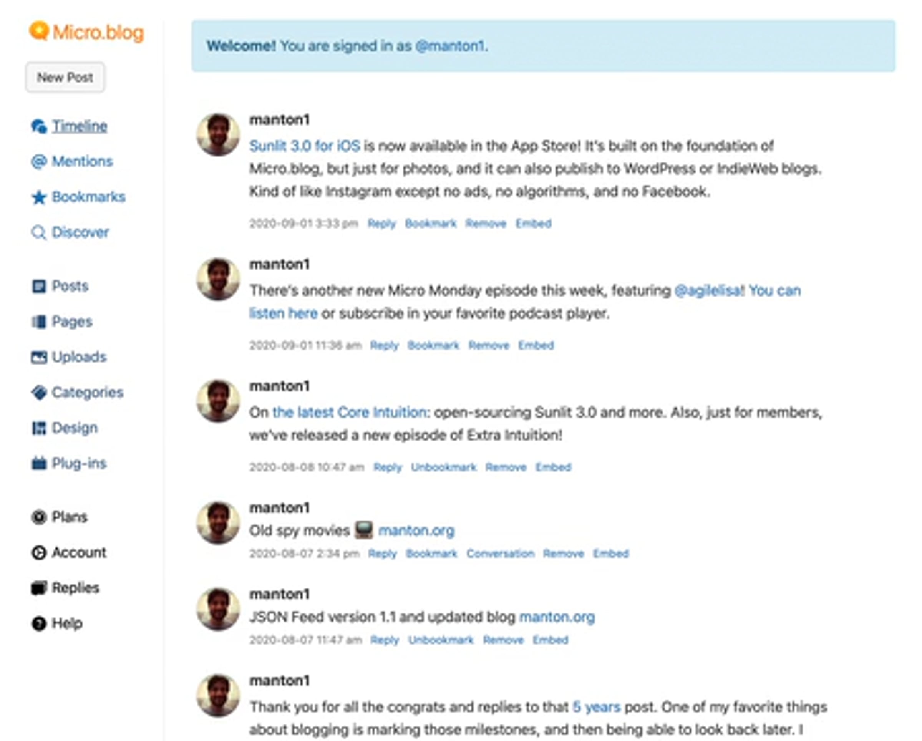Bookmark the Sunlit 3.0 post
Screen dimensions: 922x741
(431, 224)
